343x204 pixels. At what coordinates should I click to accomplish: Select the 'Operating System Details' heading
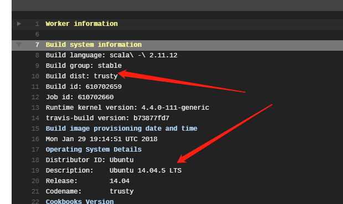point(93,149)
